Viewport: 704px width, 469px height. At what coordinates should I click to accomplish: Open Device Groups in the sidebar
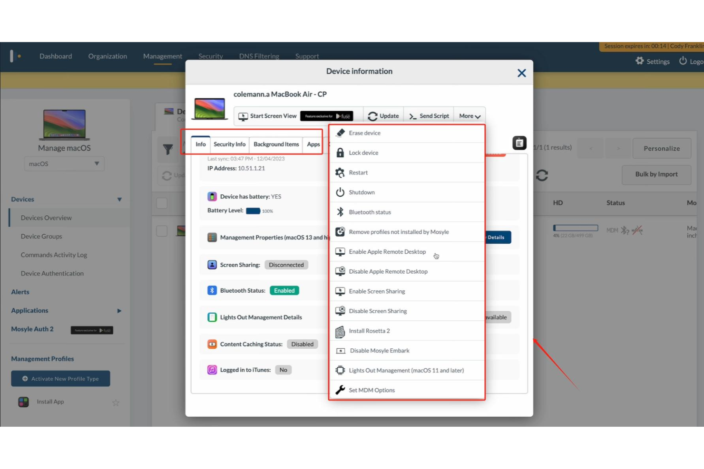click(41, 237)
